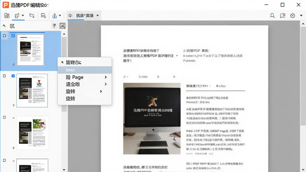Open the settings gear icon
Viewport: 306px width, 172px height.
point(293,16)
